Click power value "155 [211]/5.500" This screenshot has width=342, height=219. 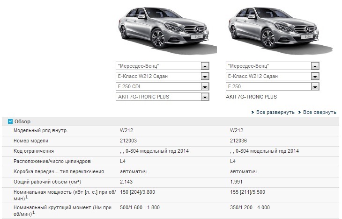(247, 192)
